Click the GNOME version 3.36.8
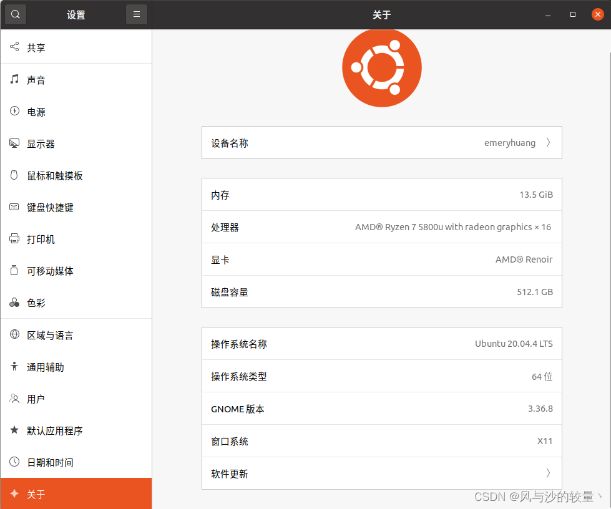 click(x=540, y=409)
